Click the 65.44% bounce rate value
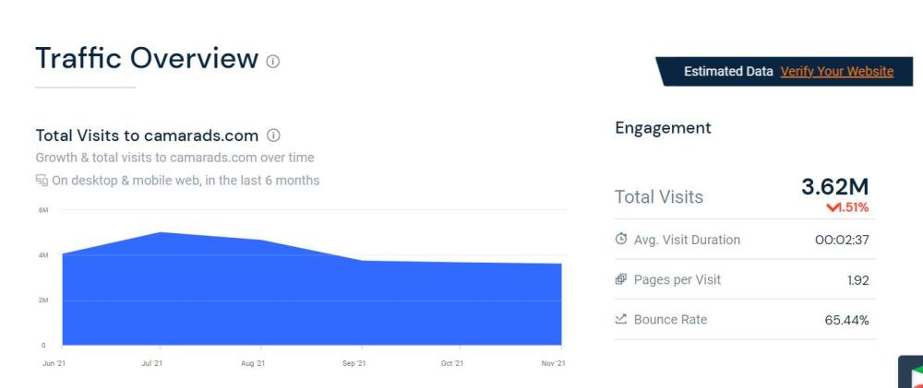Screen dimensions: 923x388 (x=846, y=321)
